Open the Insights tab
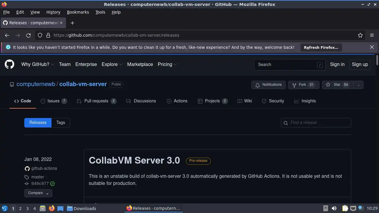Screen dimensions: 379x213 (305, 101)
